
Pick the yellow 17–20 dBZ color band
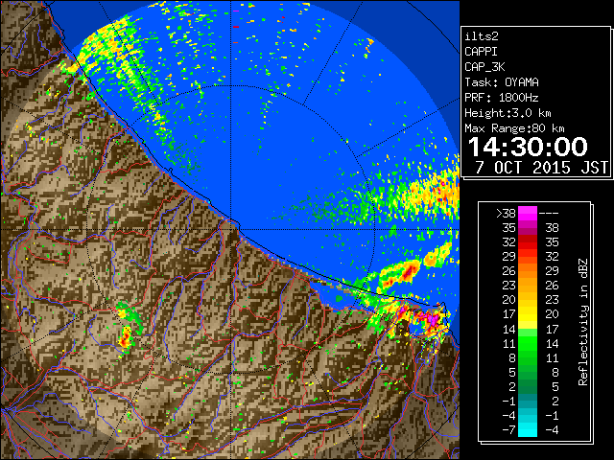coord(528,314)
